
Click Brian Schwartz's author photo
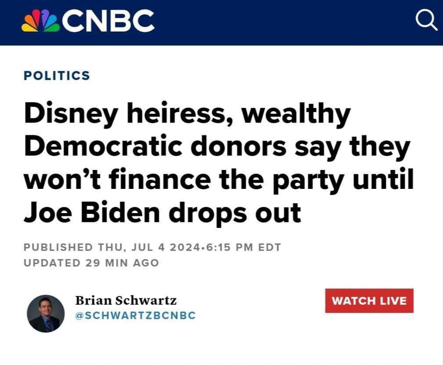pyautogui.click(x=46, y=314)
